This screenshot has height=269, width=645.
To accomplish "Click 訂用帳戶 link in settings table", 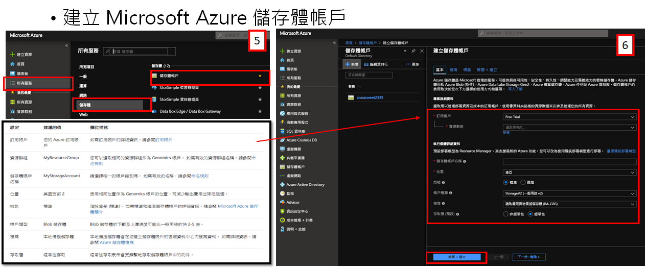I will tap(164, 139).
